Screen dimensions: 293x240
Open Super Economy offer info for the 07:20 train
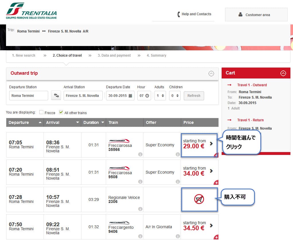tap(178, 182)
